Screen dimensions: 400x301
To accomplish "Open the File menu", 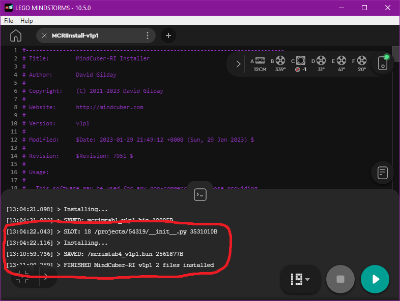I will pyautogui.click(x=9, y=21).
